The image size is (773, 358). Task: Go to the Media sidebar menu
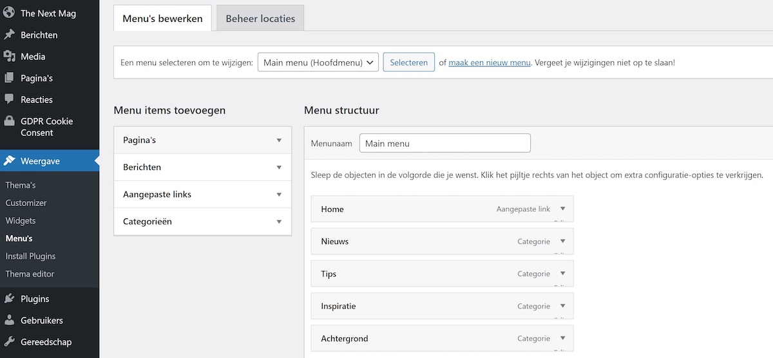coord(33,56)
